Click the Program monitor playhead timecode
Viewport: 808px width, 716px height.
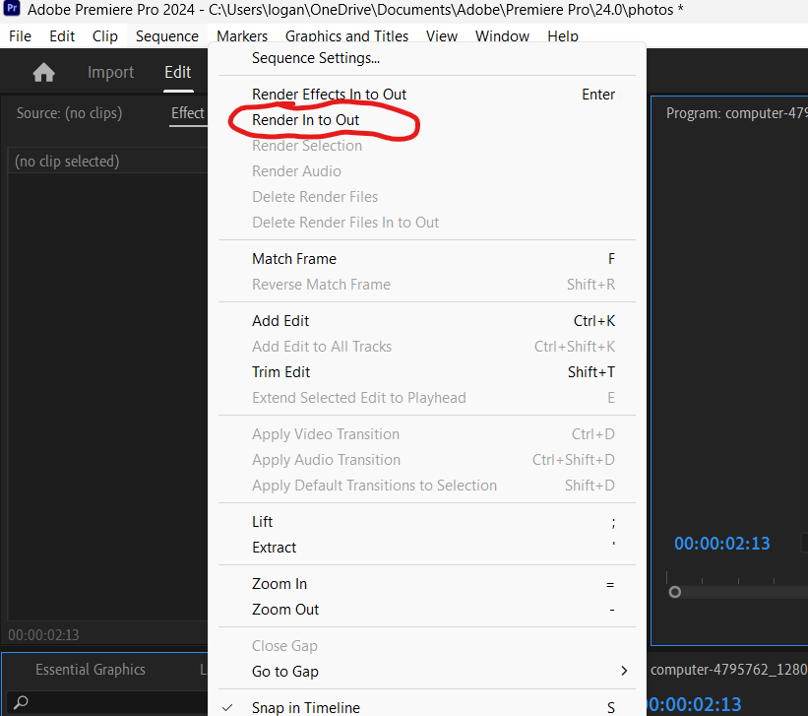tap(721, 544)
